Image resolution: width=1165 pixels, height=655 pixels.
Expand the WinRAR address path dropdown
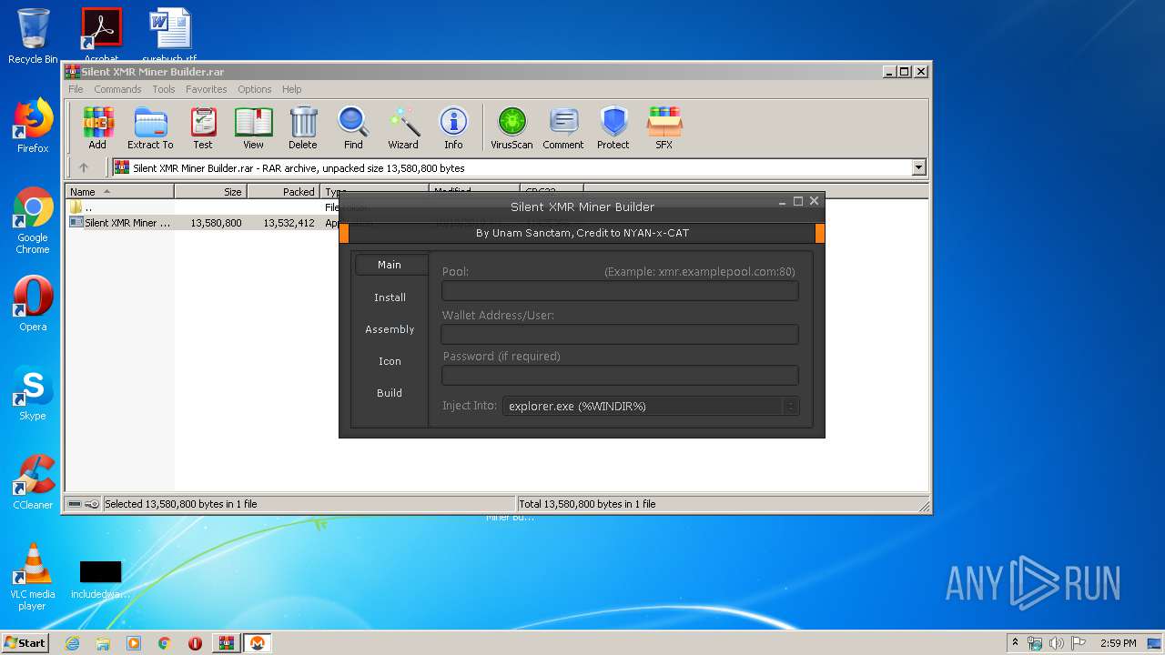[x=918, y=167]
